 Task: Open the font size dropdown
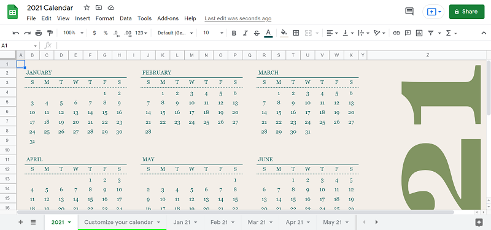213,33
